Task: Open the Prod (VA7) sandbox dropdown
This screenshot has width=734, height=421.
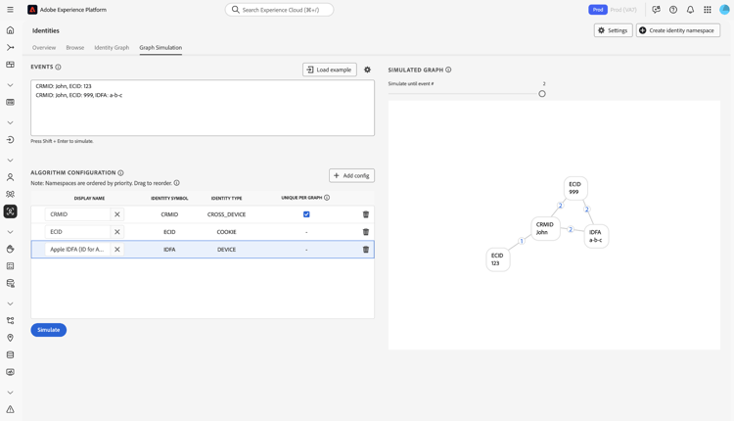Action: coord(623,10)
